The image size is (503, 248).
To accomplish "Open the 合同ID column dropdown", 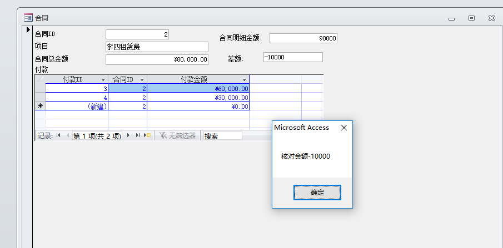I will tap(142, 80).
